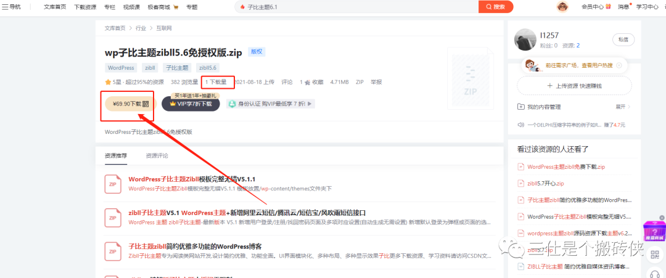Click the 收藏 star icon

308,83
